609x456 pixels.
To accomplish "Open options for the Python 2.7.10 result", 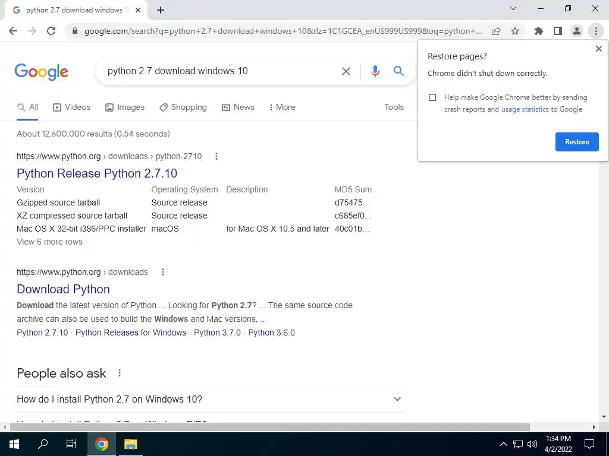I will pos(216,156).
